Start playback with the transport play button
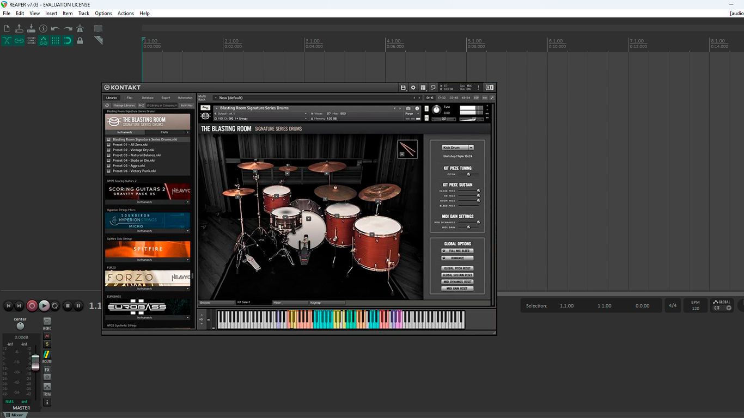Image resolution: width=744 pixels, height=418 pixels. coord(44,306)
